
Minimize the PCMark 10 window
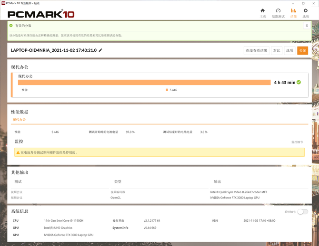293,3
